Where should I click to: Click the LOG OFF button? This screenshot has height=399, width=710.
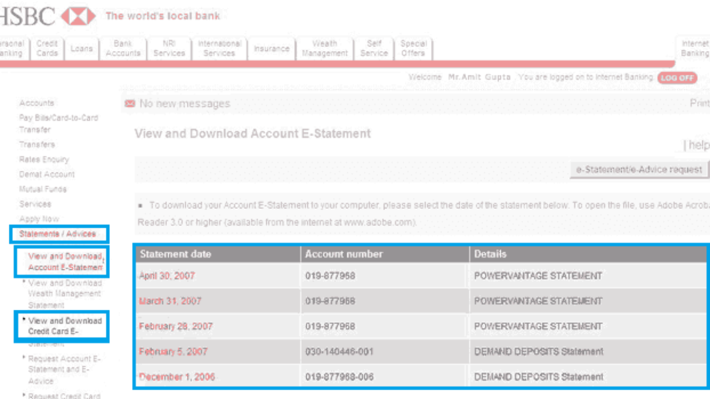[677, 78]
